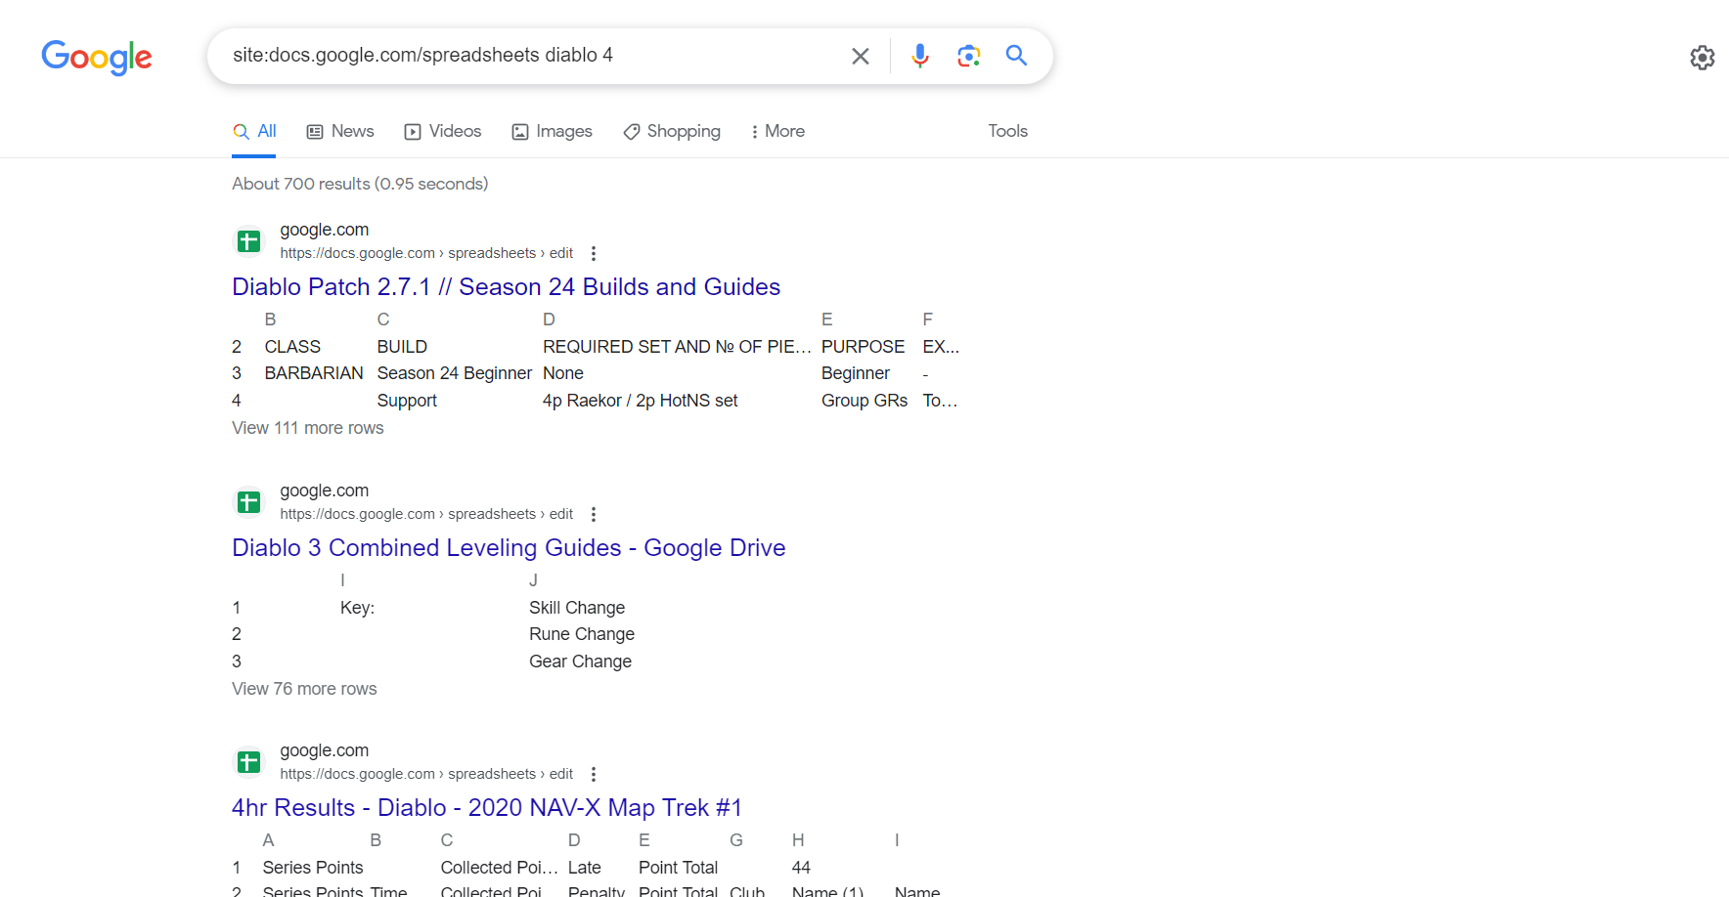Click the Rune Change cell
The width and height of the screenshot is (1729, 897).
(582, 634)
